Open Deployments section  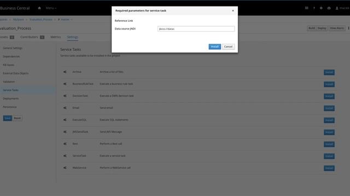click(x=11, y=99)
